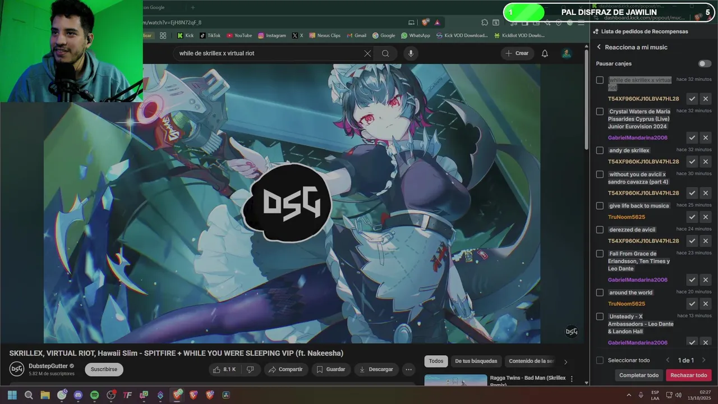Approve the 'around the world' request
This screenshot has width=718, height=404.
click(x=692, y=304)
